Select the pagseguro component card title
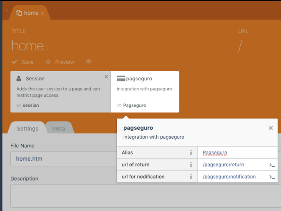This screenshot has height=211, width=281. point(139,79)
